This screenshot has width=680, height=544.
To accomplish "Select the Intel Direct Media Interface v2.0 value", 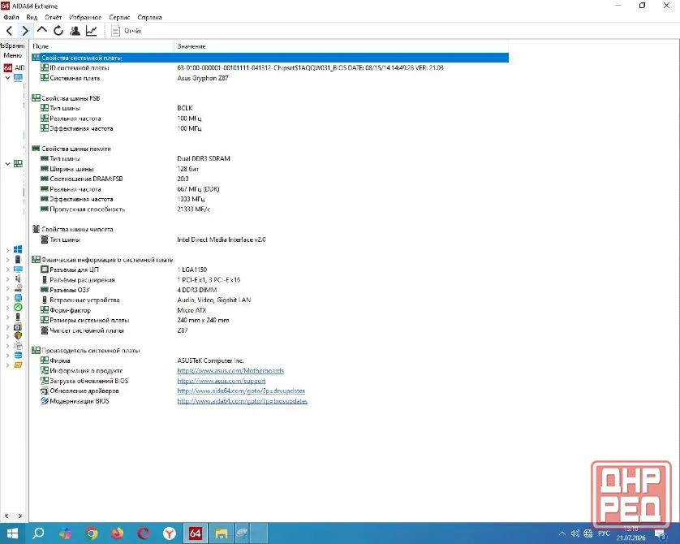I will coord(222,240).
